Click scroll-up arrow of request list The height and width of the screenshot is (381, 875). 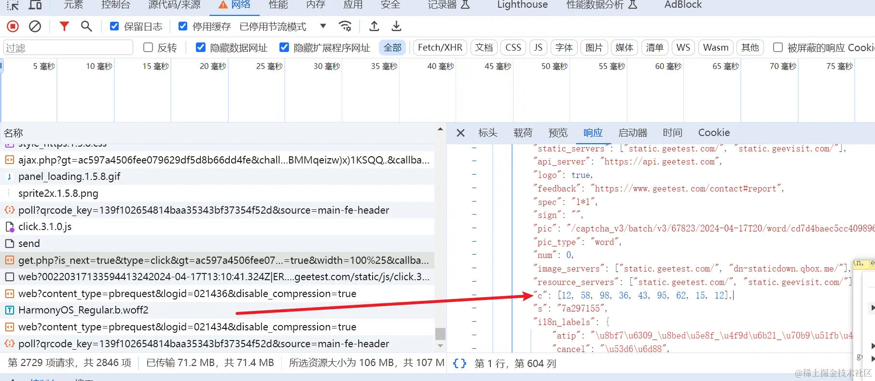tap(440, 129)
